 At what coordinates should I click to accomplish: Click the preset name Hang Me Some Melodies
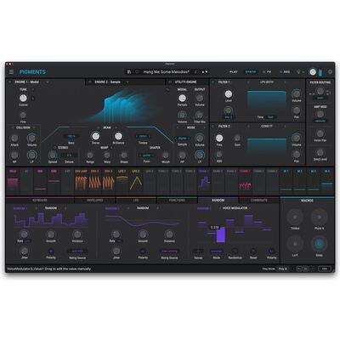[x=166, y=72]
